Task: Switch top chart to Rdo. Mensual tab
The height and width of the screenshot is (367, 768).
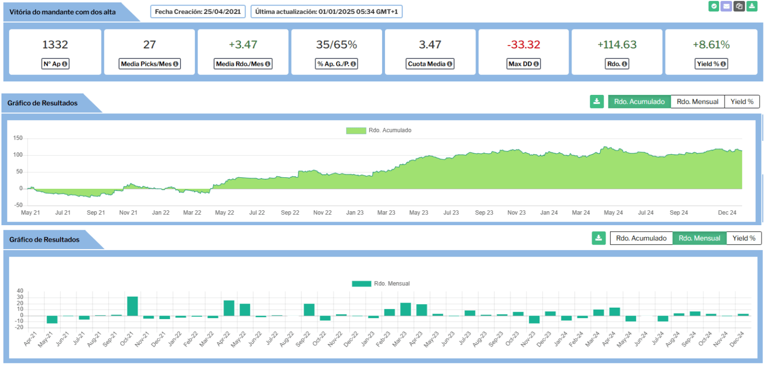Action: click(x=697, y=101)
